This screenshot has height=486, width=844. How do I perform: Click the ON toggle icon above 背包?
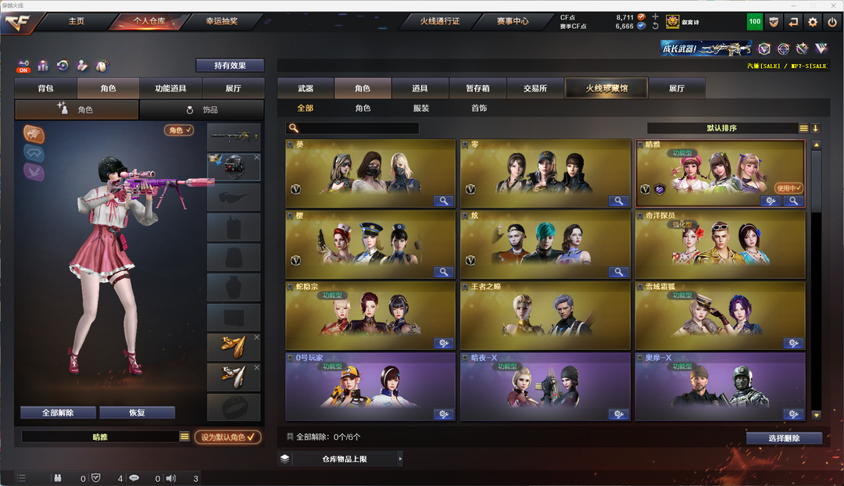click(x=23, y=66)
